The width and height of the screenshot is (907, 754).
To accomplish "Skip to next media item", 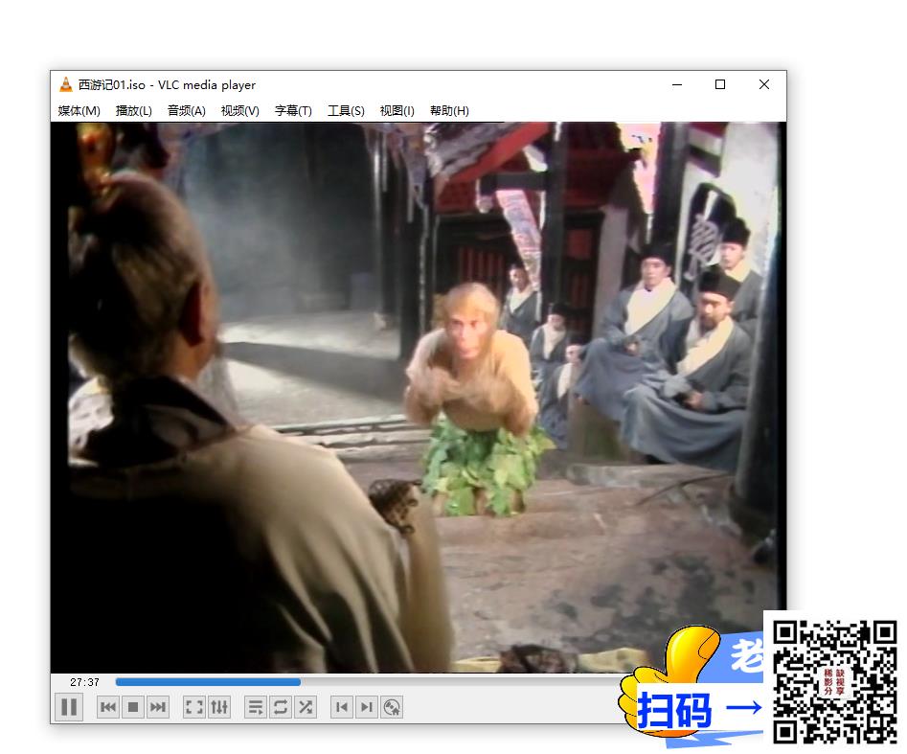I will tap(157, 707).
